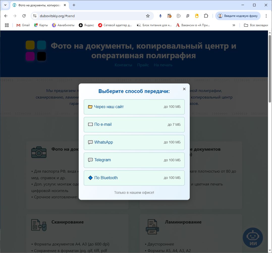272x253 pixels.
Task: Reload the page with refresh icon
Action: 24,16
